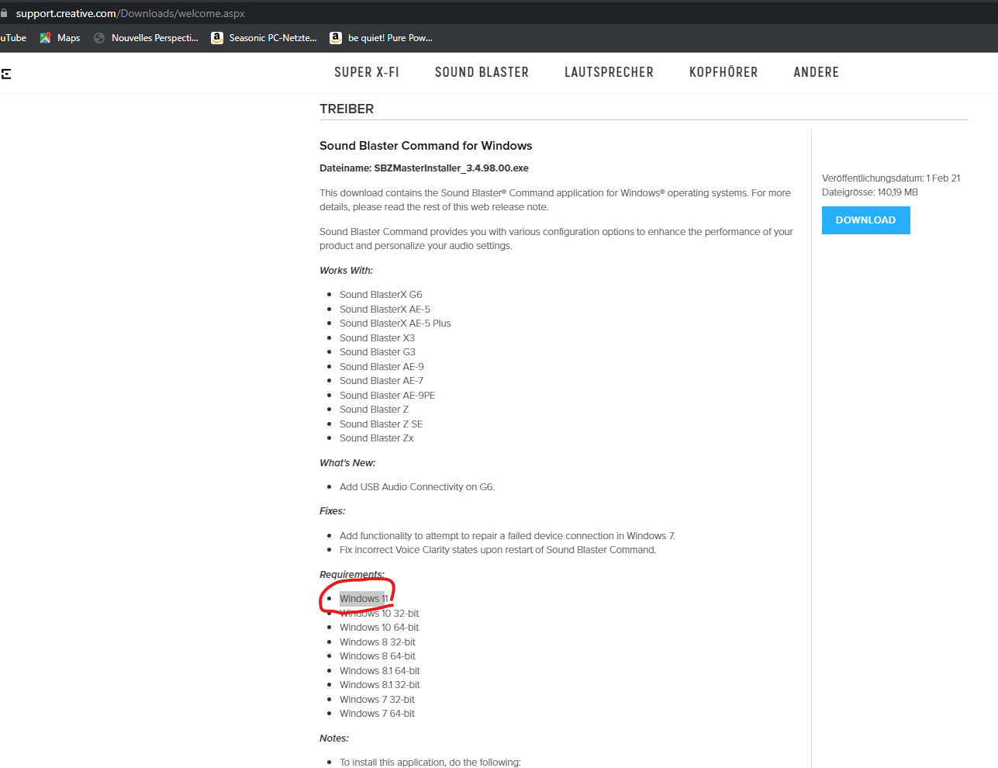Click Windows 8.1 64-bit requirement
Viewport: 998px width, 768px height.
point(380,671)
